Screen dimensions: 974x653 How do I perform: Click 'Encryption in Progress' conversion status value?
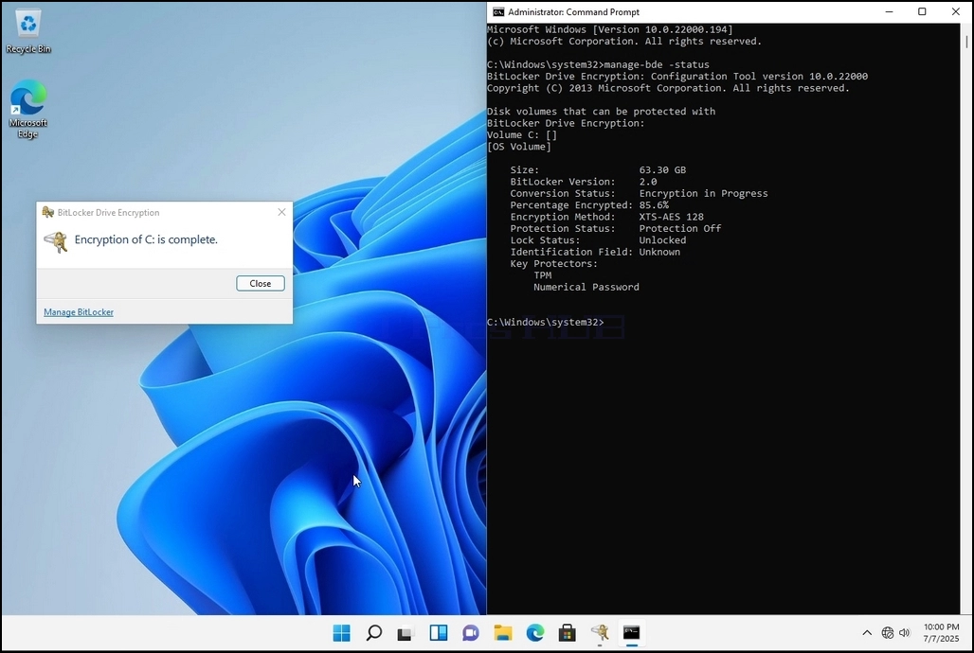point(703,194)
